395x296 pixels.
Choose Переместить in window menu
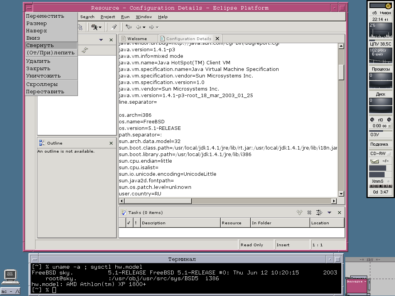51,16
